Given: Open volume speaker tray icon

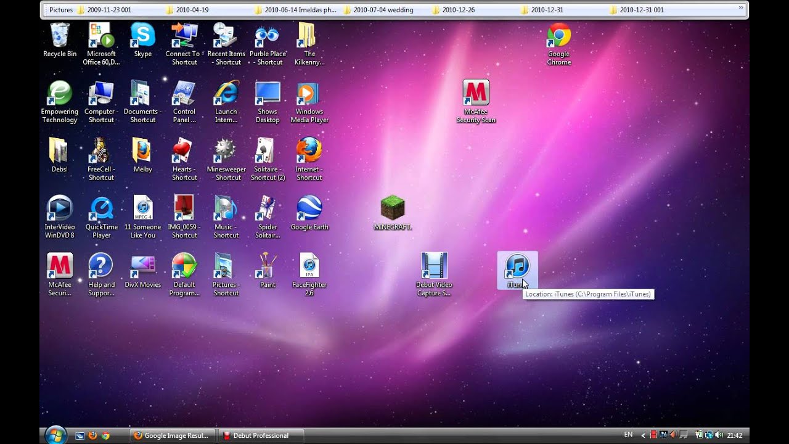Looking at the screenshot, I should [719, 435].
